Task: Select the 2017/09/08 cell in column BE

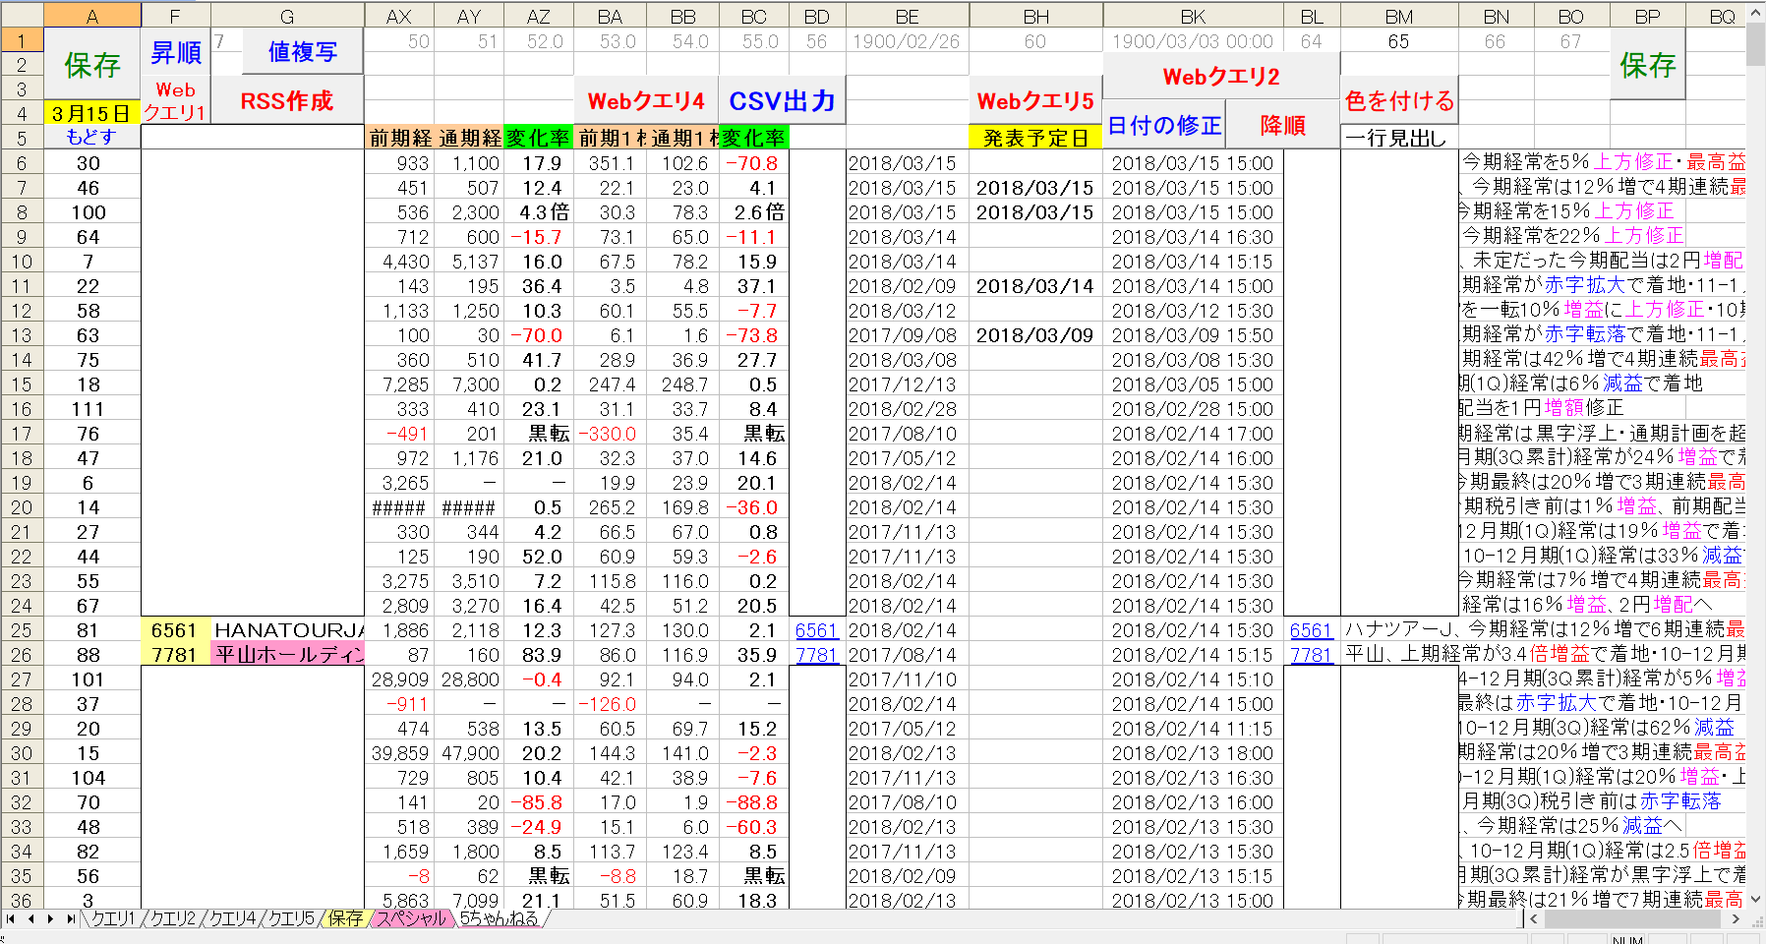Action: coord(907,335)
